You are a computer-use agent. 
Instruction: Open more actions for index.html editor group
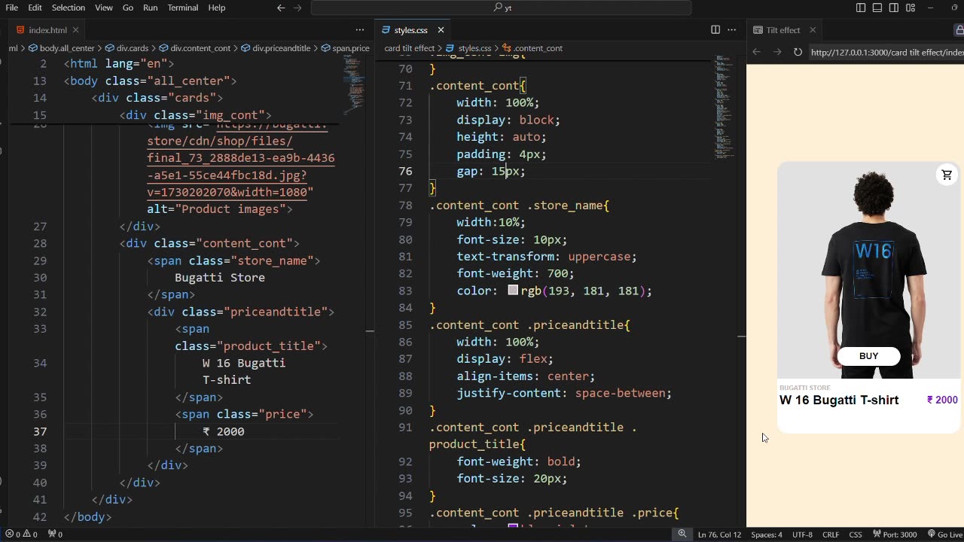point(360,30)
